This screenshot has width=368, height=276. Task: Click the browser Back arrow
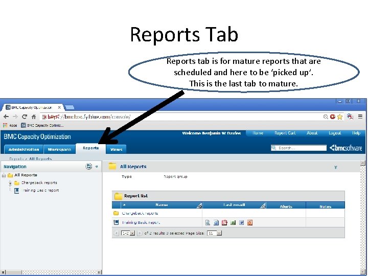pos(6,117)
